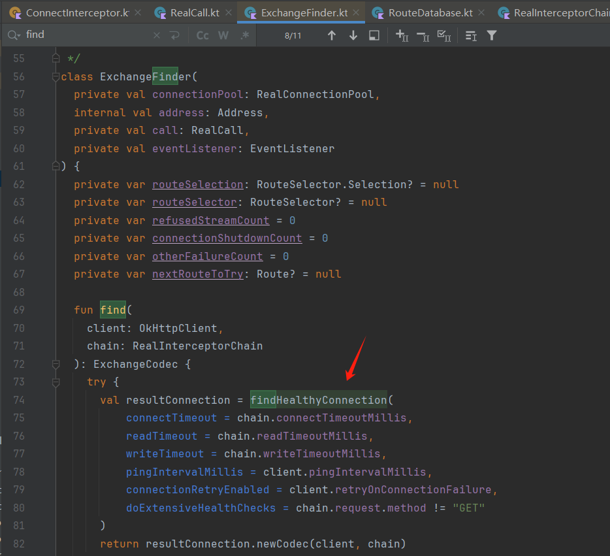Click 'RealInterceptorChain' type on line 71

point(198,346)
